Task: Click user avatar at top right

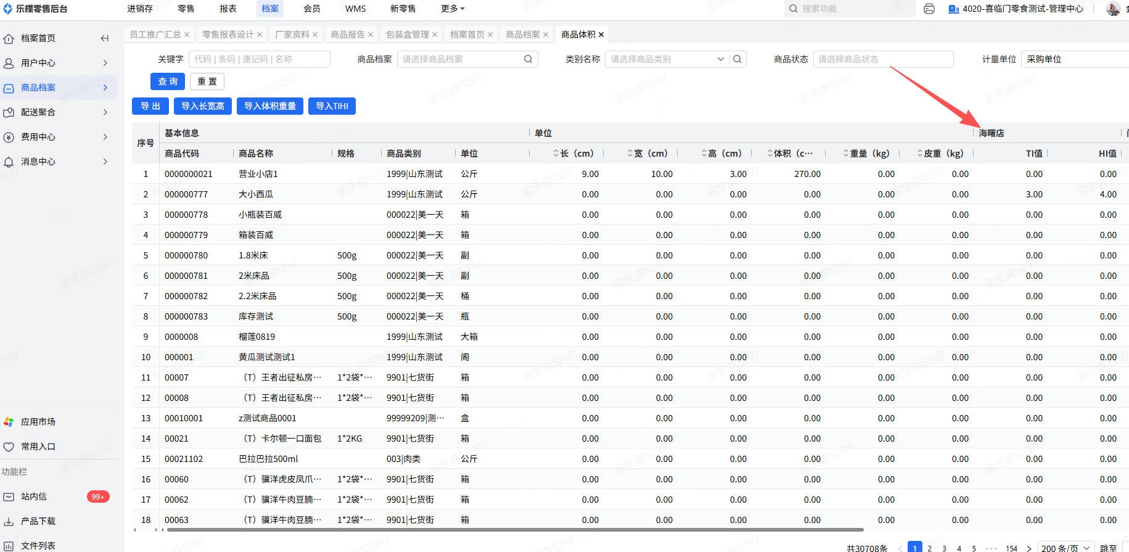Action: click(x=1113, y=9)
